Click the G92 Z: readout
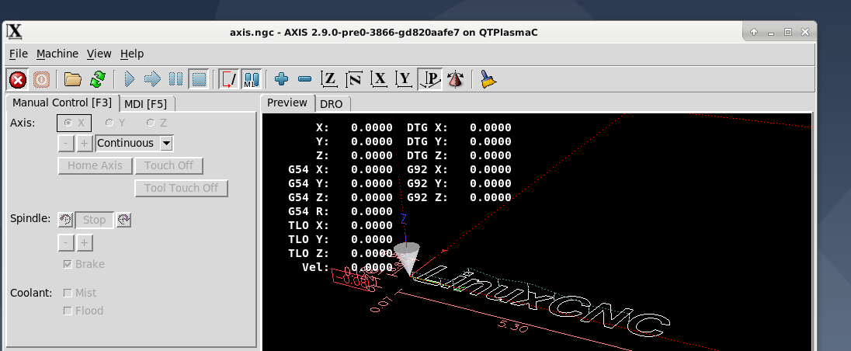 [x=459, y=197]
